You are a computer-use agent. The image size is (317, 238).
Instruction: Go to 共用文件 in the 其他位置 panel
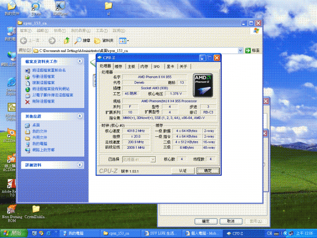tap(40, 138)
